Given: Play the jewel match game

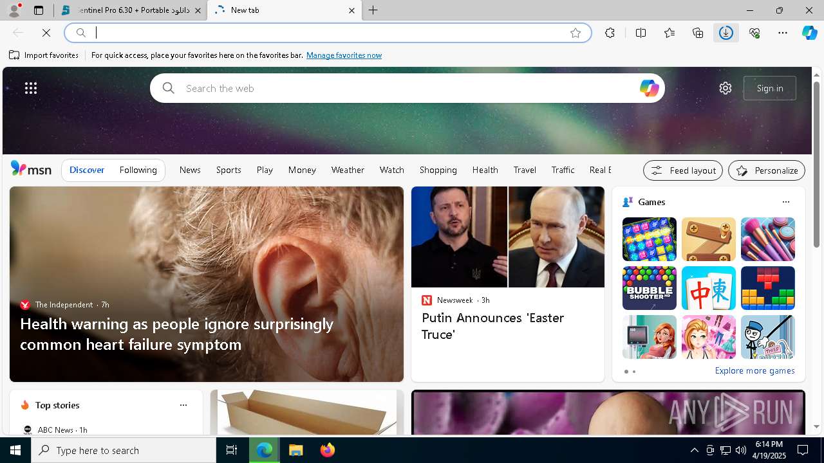Looking at the screenshot, I should [x=650, y=239].
